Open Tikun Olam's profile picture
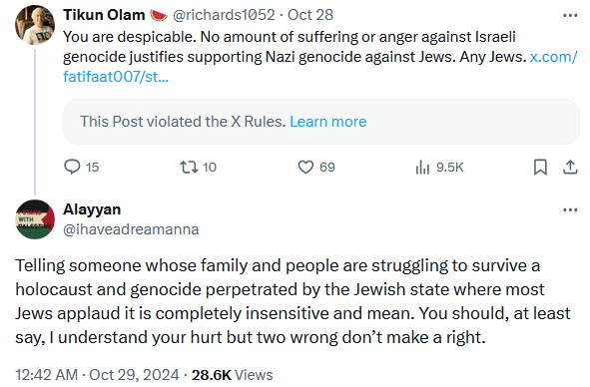 [35, 25]
